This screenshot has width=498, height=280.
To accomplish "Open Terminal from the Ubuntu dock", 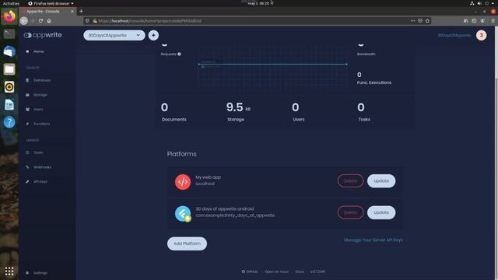I will [x=9, y=34].
